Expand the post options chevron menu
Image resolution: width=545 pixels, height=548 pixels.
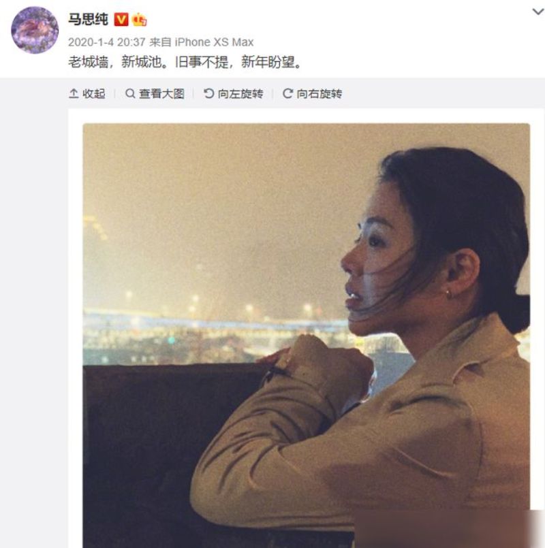[538, 12]
